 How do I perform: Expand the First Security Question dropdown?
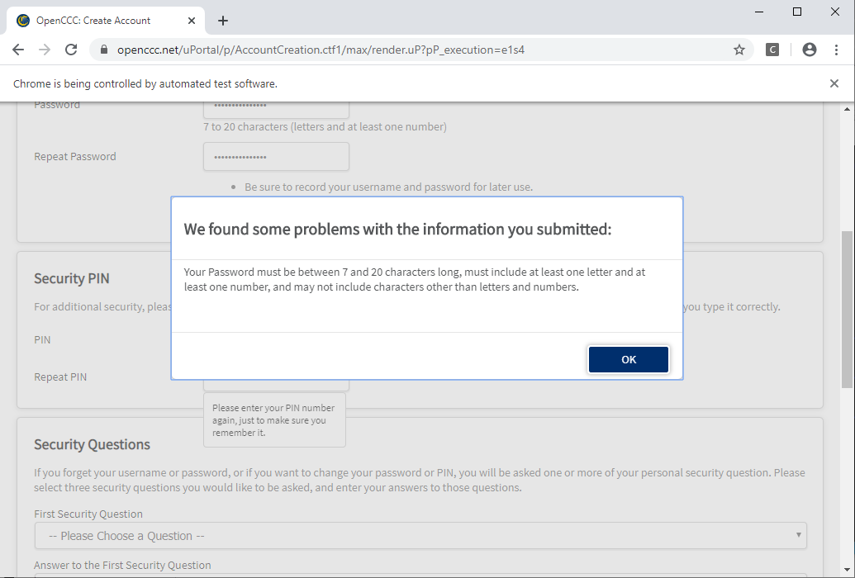[420, 536]
